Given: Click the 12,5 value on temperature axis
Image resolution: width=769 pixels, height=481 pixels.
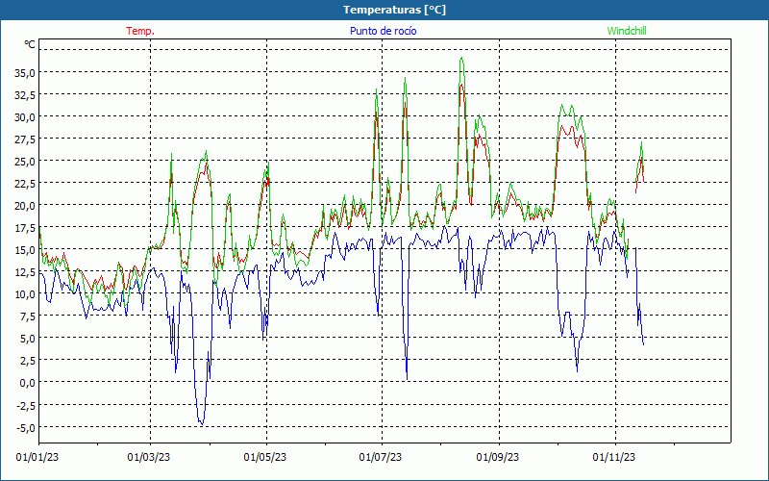Looking at the screenshot, I should coord(25,272).
